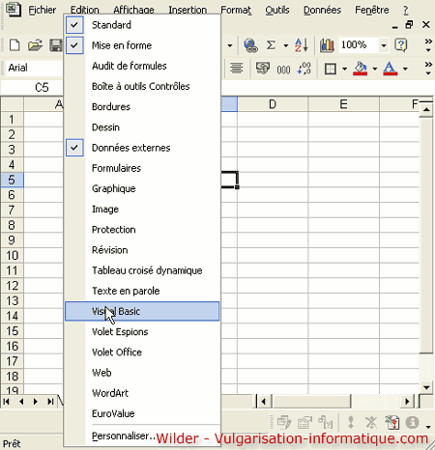Go to next sheet tab arrow
Image resolution: width=435 pixels, height=450 pixels.
36,402
